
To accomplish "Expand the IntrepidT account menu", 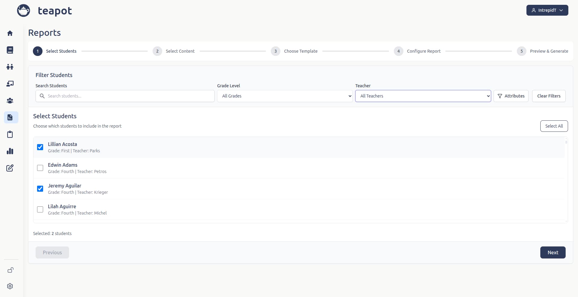I will point(547,10).
